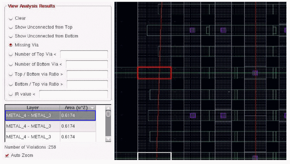The height and width of the screenshot is (164, 290).
Task: Sort by the Layer column header
Action: 33,108
